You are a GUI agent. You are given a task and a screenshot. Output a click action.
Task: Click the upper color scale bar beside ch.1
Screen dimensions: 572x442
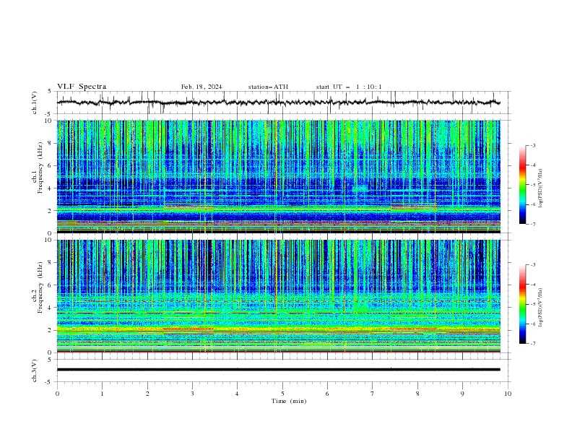coord(522,185)
